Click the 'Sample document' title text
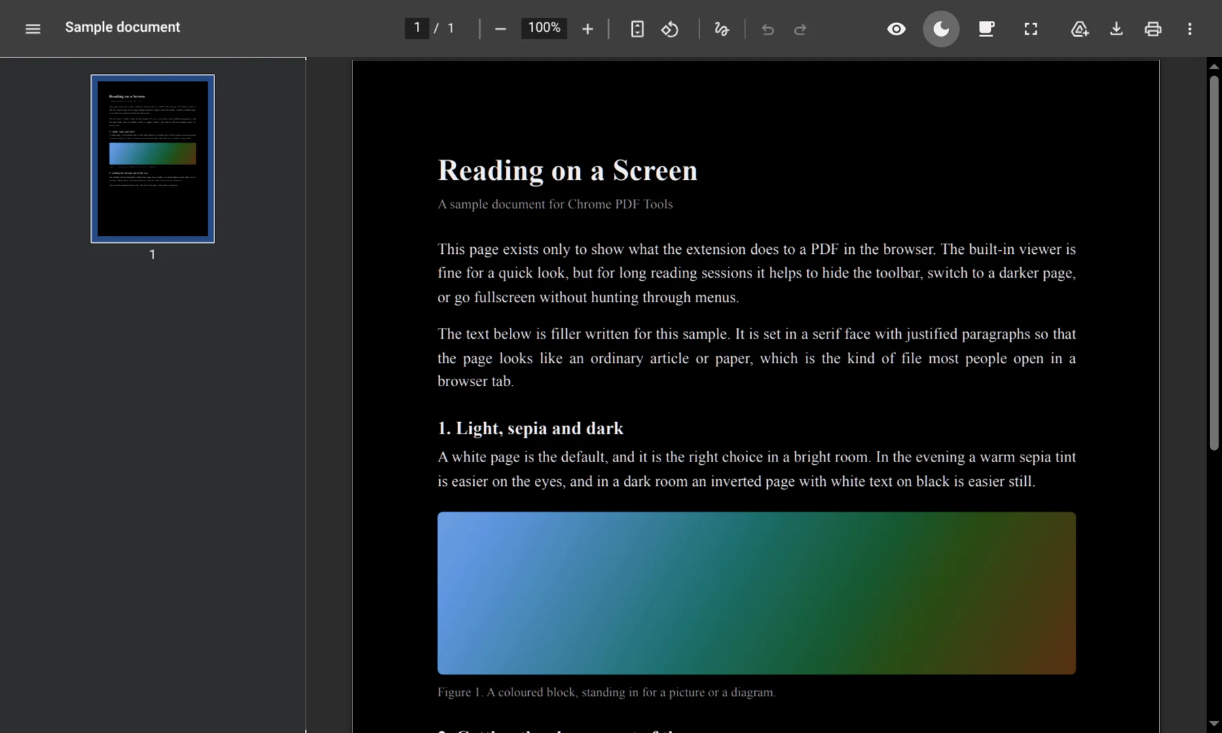1222x733 pixels. [122, 27]
